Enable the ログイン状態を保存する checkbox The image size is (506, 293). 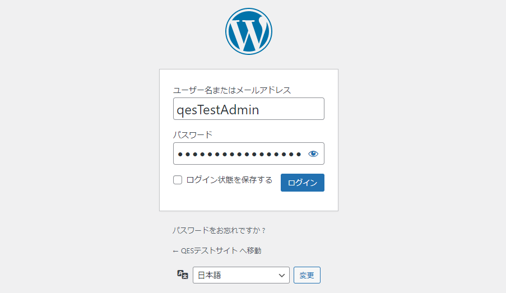pyautogui.click(x=178, y=180)
